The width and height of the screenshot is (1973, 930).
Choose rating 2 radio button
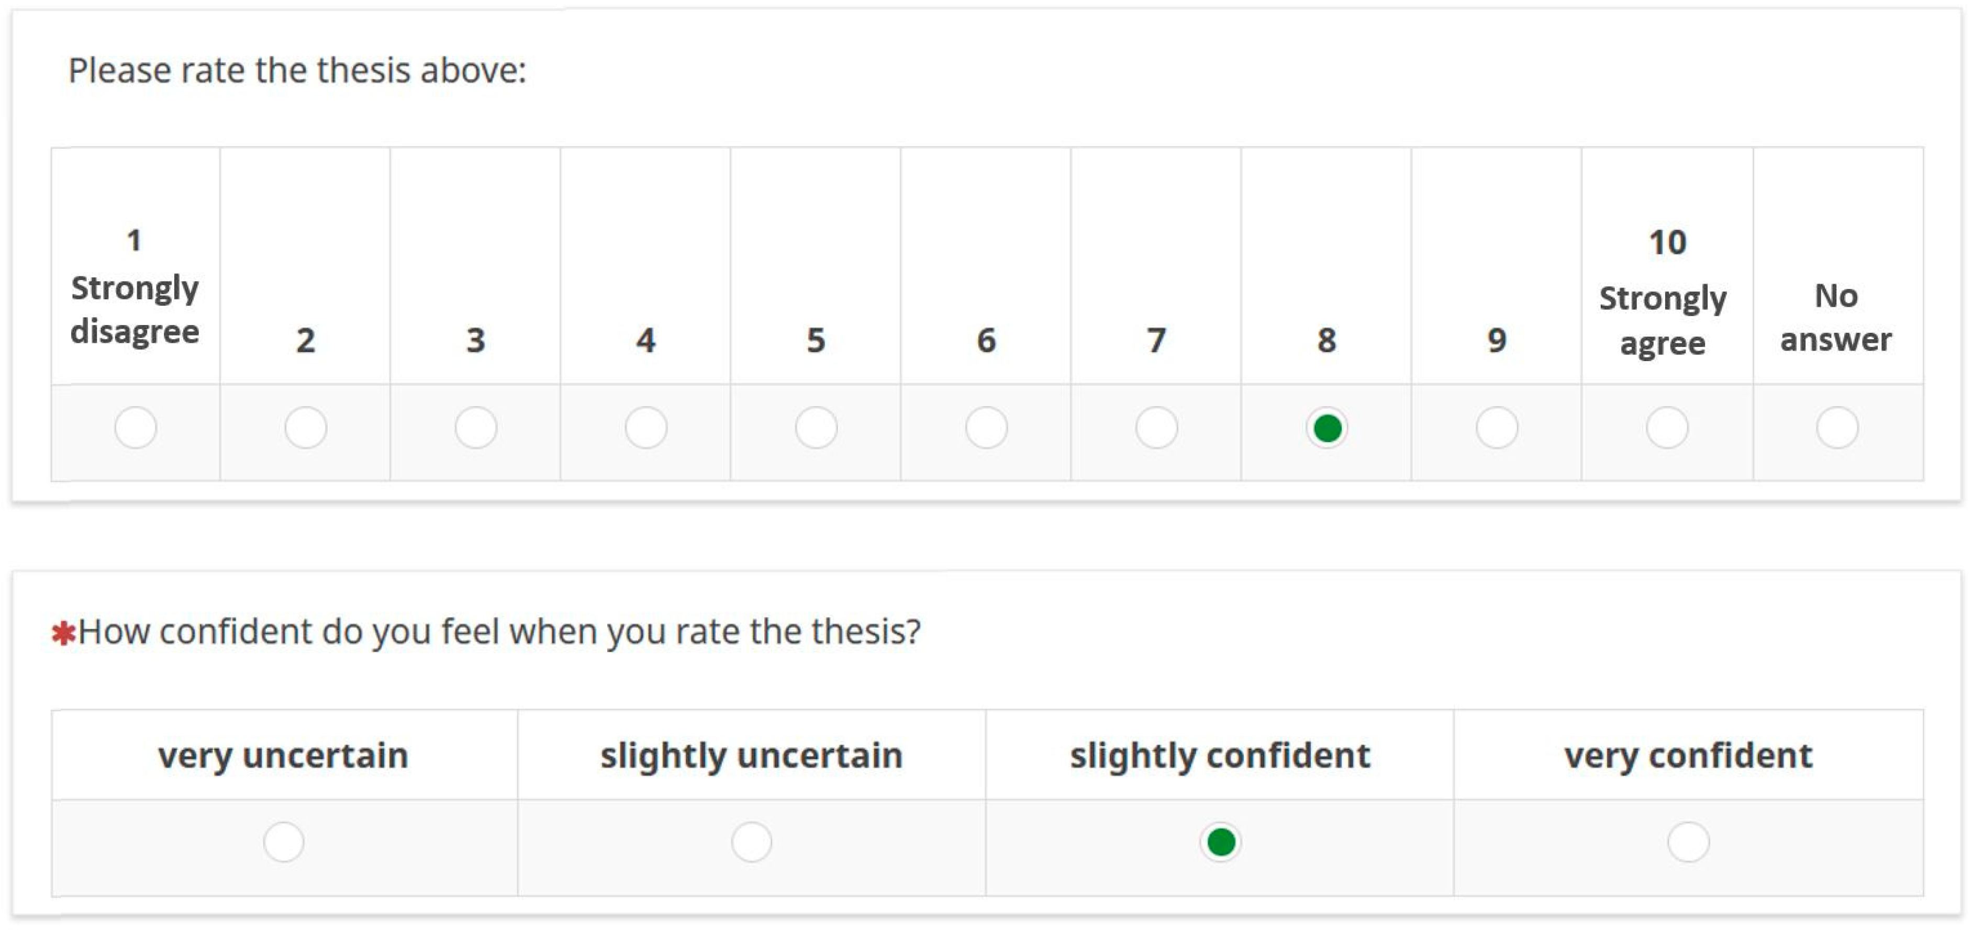306,427
